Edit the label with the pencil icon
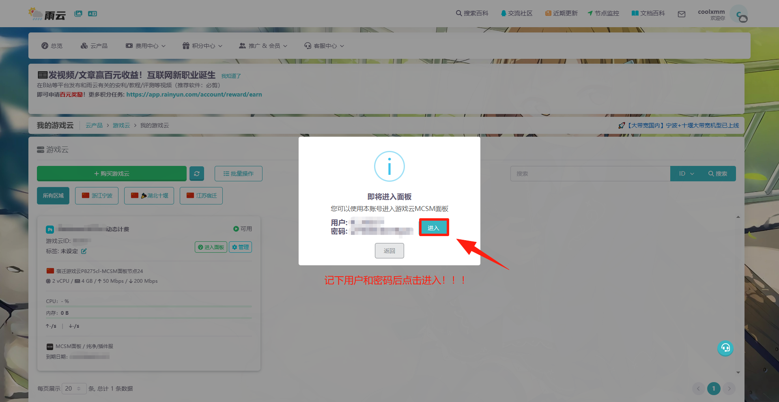This screenshot has width=779, height=402. pos(84,251)
